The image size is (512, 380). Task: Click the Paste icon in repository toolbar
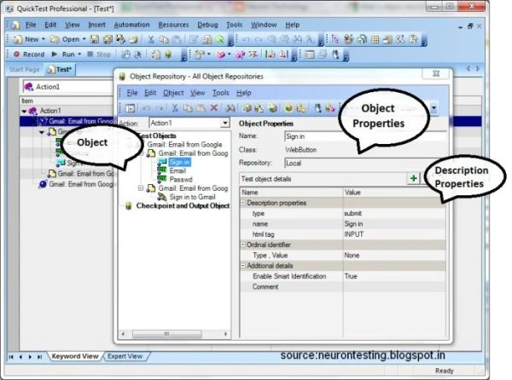point(201,108)
